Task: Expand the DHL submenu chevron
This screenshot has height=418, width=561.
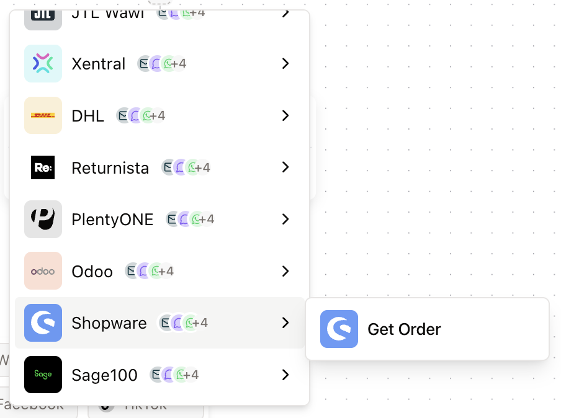Action: (x=285, y=115)
